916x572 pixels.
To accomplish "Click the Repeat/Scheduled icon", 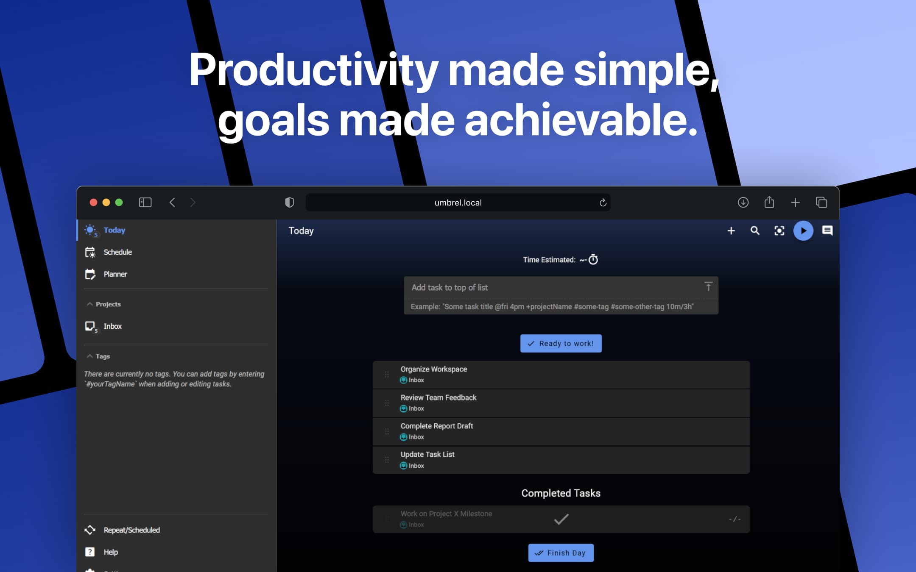I will (x=91, y=530).
